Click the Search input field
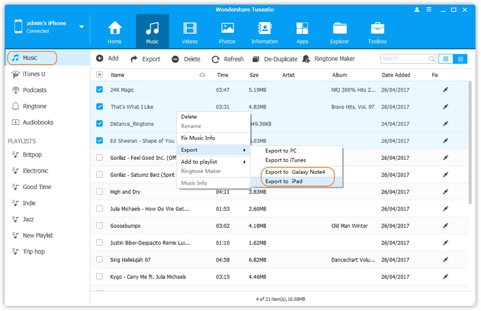481x311 pixels. [x=403, y=59]
